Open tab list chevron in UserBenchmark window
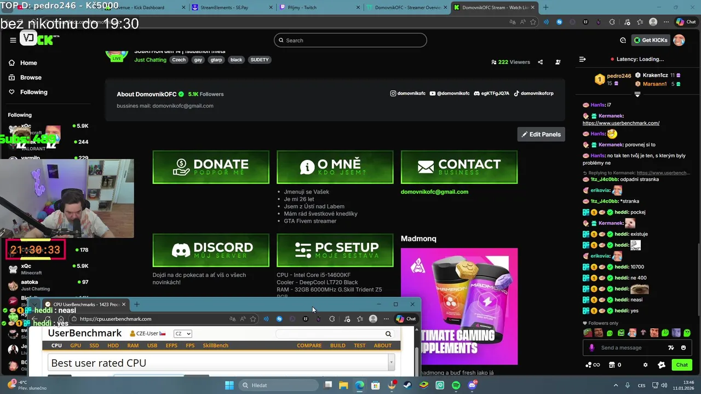Image resolution: width=701 pixels, height=394 pixels. 34,305
